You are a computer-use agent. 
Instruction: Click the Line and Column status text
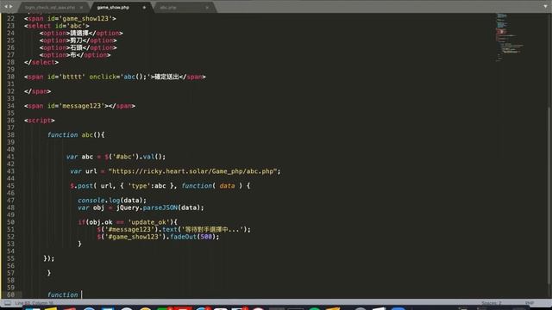pyautogui.click(x=34, y=303)
